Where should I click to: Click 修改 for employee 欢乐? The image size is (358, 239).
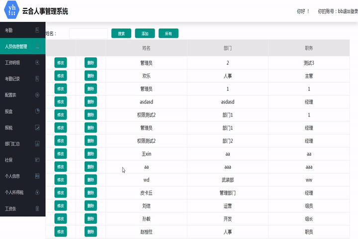(61, 76)
